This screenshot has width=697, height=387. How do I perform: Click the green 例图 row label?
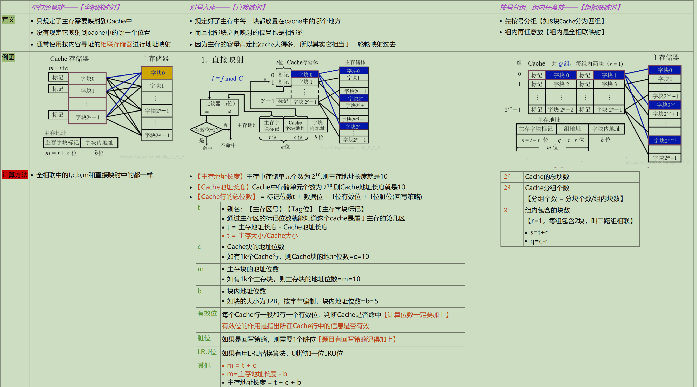tap(8, 57)
